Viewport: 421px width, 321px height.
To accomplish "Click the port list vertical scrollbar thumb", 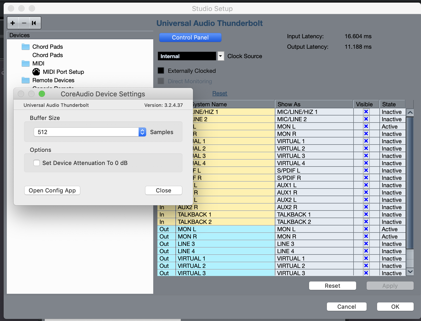I will (x=410, y=183).
